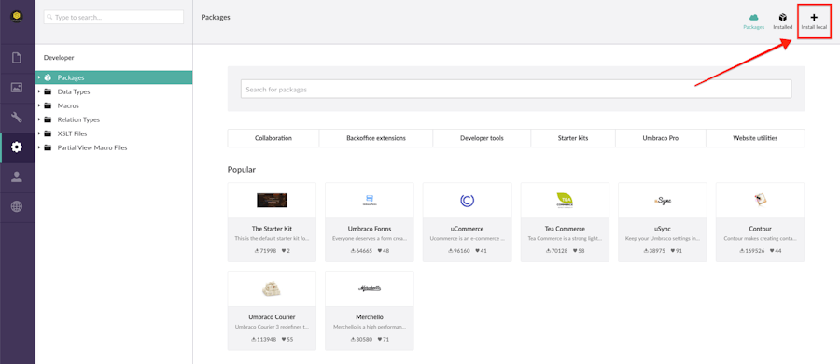Open the Contour package title
The height and width of the screenshot is (364, 840).
tap(760, 229)
